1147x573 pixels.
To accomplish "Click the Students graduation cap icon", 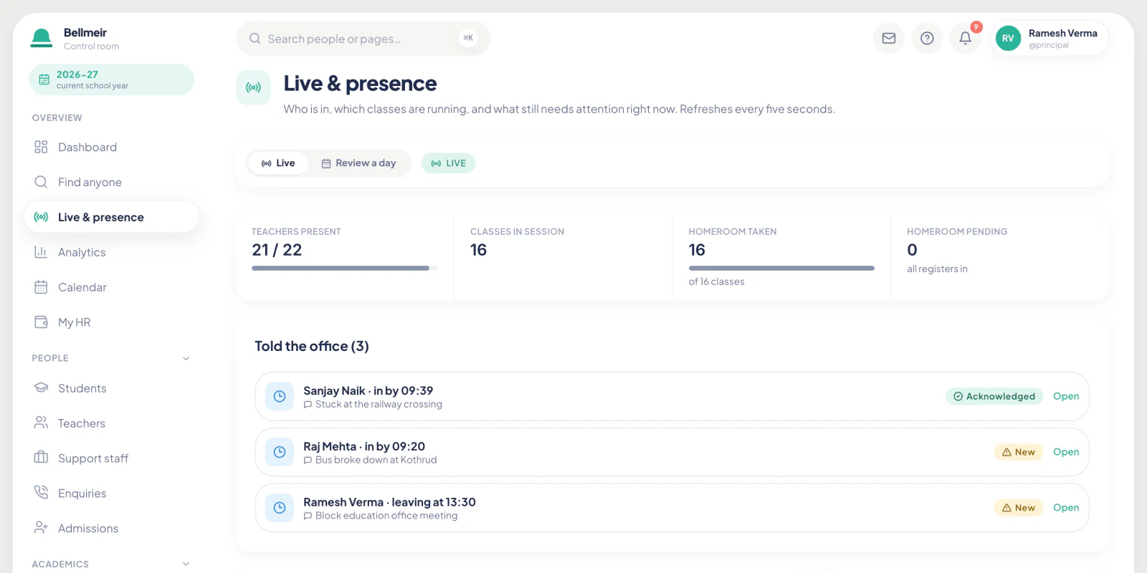I will click(x=41, y=388).
